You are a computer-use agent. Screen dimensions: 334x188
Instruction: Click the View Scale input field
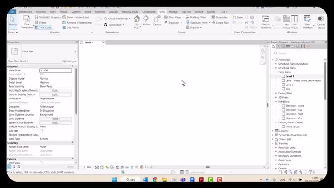(56, 70)
